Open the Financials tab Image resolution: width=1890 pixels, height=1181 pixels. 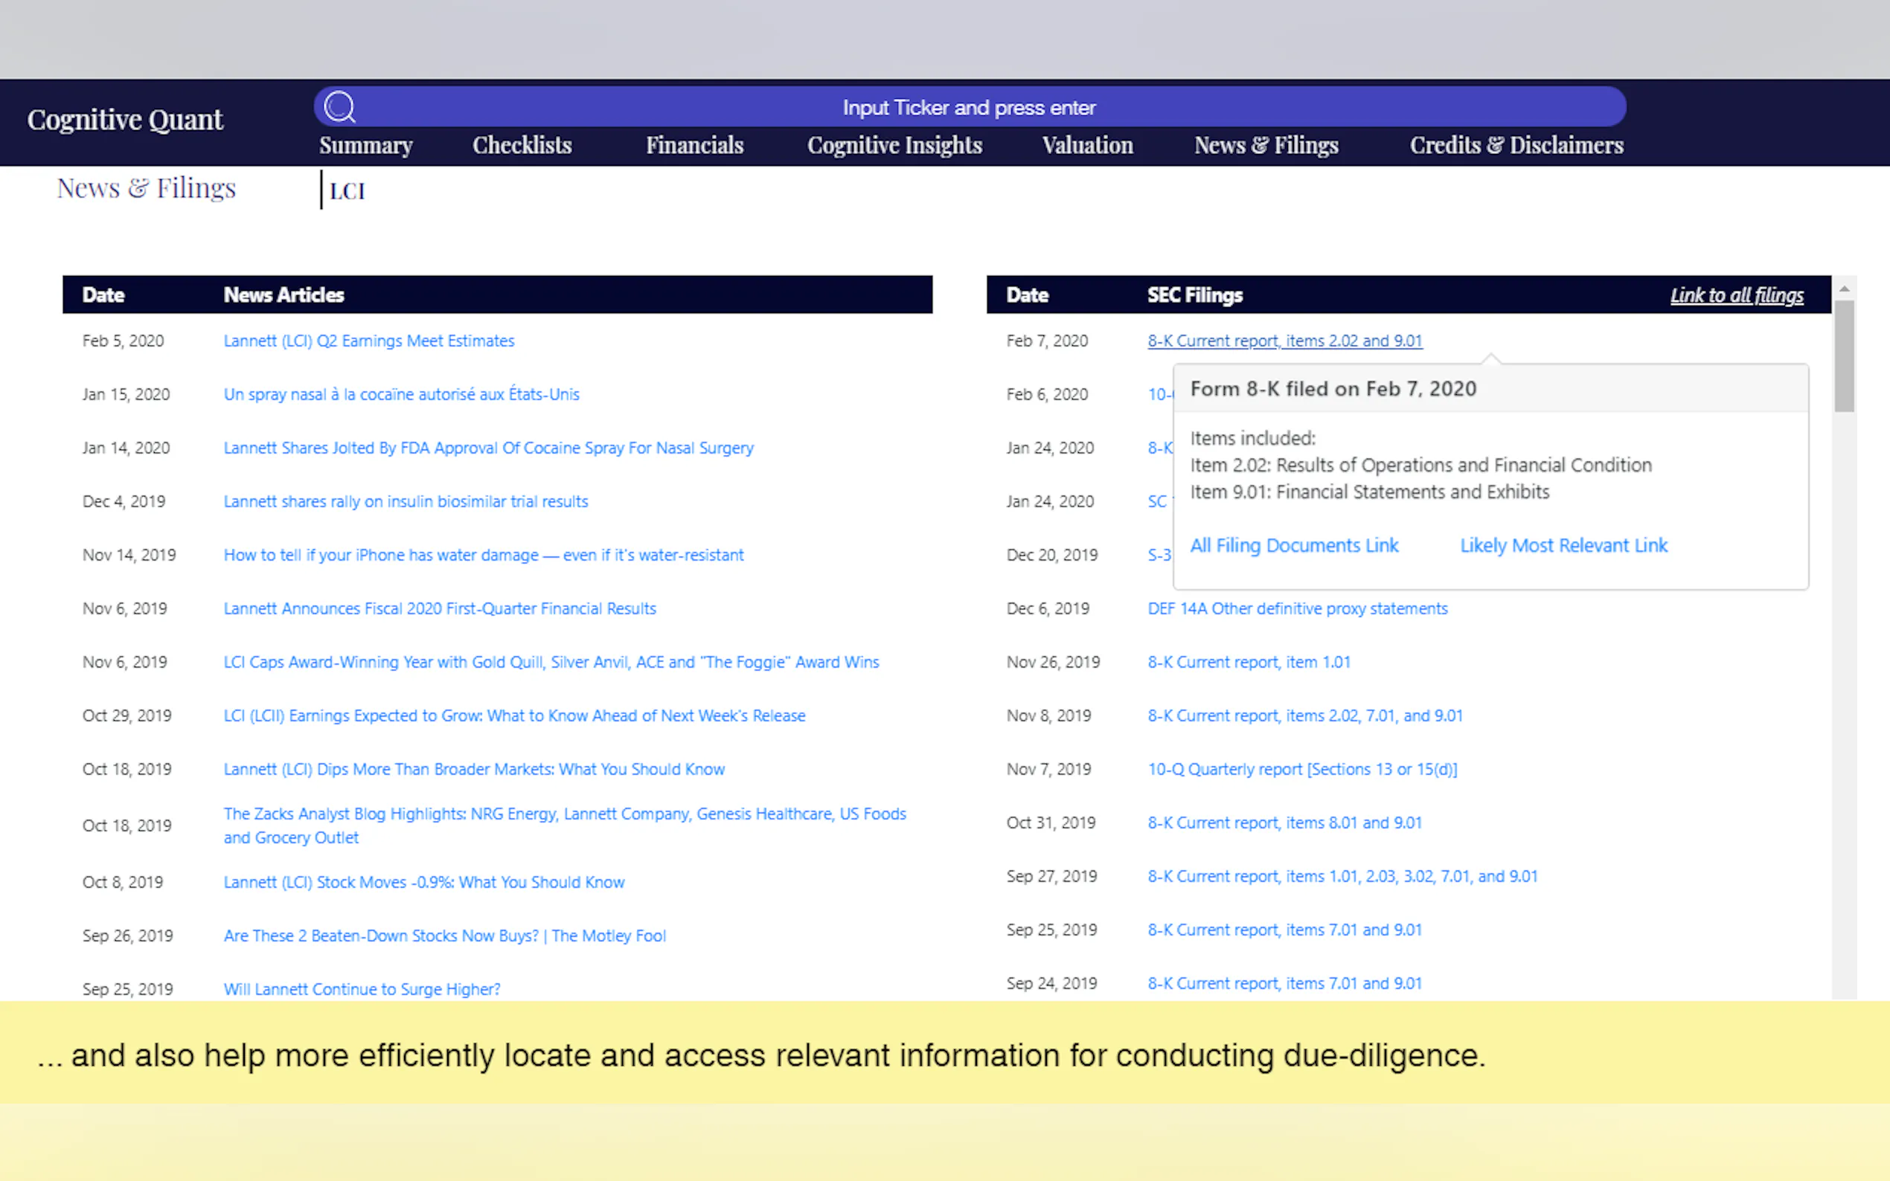pos(693,145)
